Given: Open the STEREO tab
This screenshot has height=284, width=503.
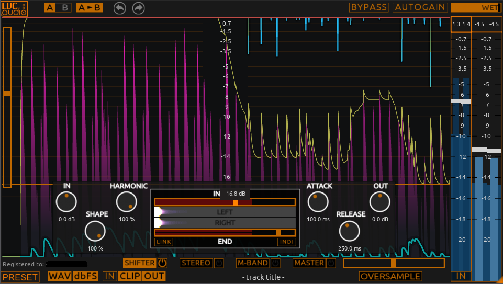Looking at the screenshot, I should (196, 263).
